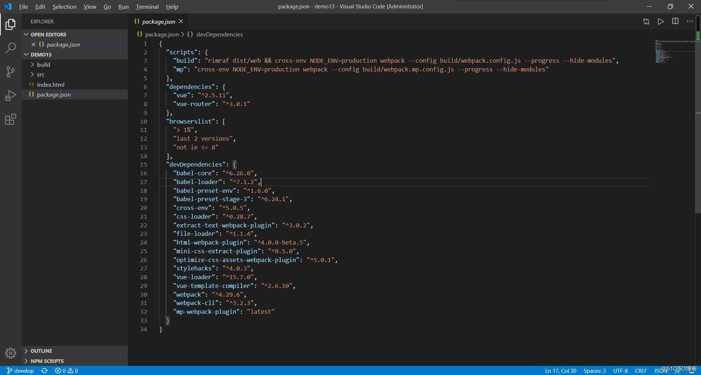This screenshot has width=701, height=375.
Task: Click the Open Changes compare icon
Action: click(646, 22)
